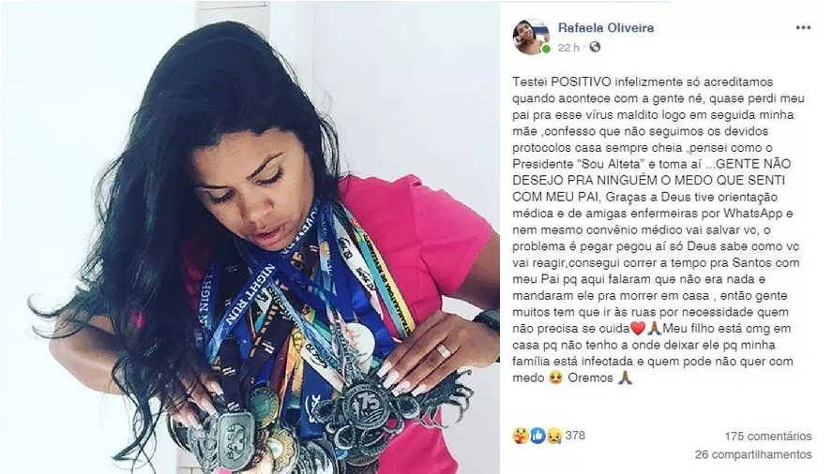Click praying hands emoji before 'Meu filho'
Viewport: 833px width, 474px height.
(654, 329)
